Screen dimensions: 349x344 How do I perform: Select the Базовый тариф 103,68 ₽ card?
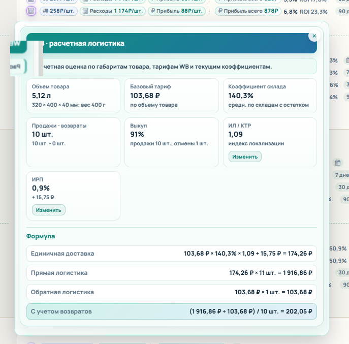[x=172, y=96]
